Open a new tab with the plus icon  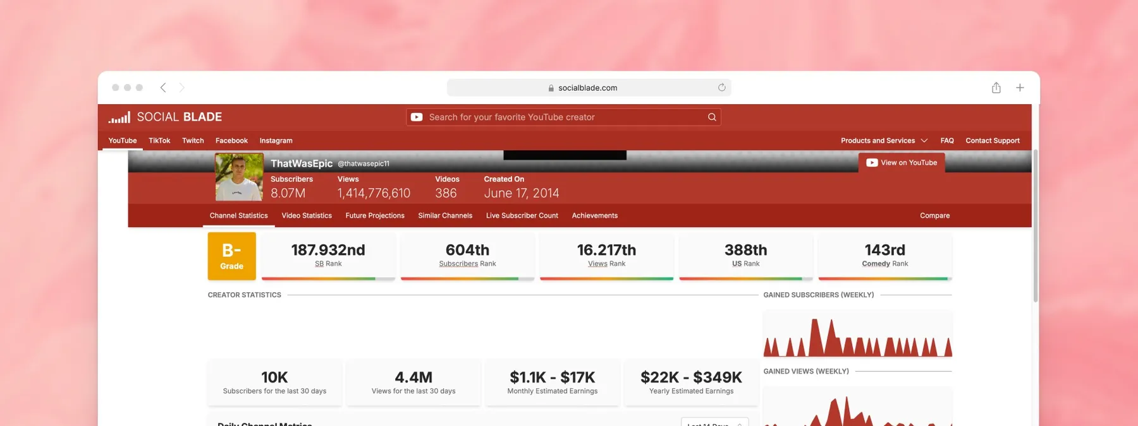(1020, 88)
